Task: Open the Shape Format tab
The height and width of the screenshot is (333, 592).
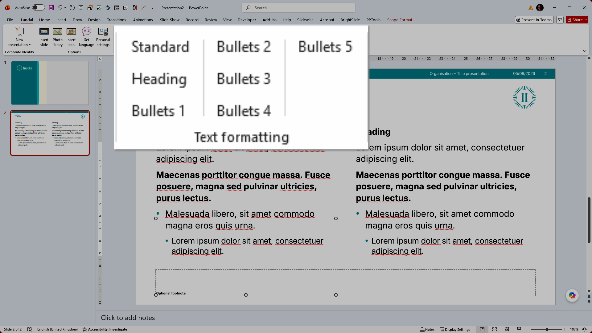Action: point(400,20)
